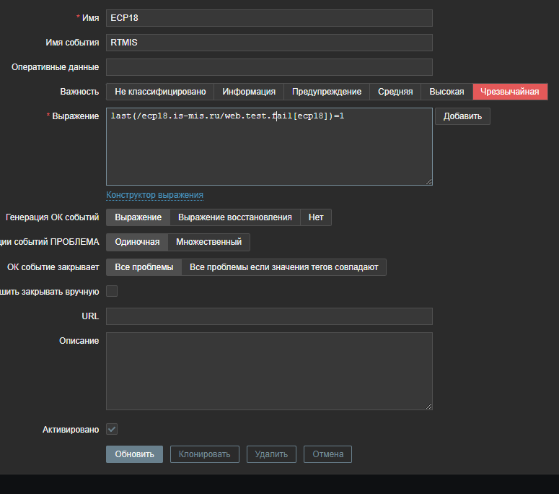Click the Клонировать button

(x=205, y=454)
